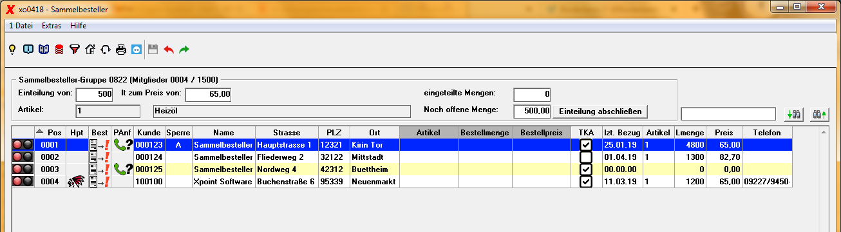The height and width of the screenshot is (232, 841).
Task: Click the Name column header
Action: pyautogui.click(x=224, y=132)
